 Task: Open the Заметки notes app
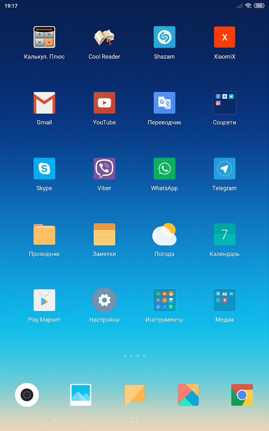104,234
